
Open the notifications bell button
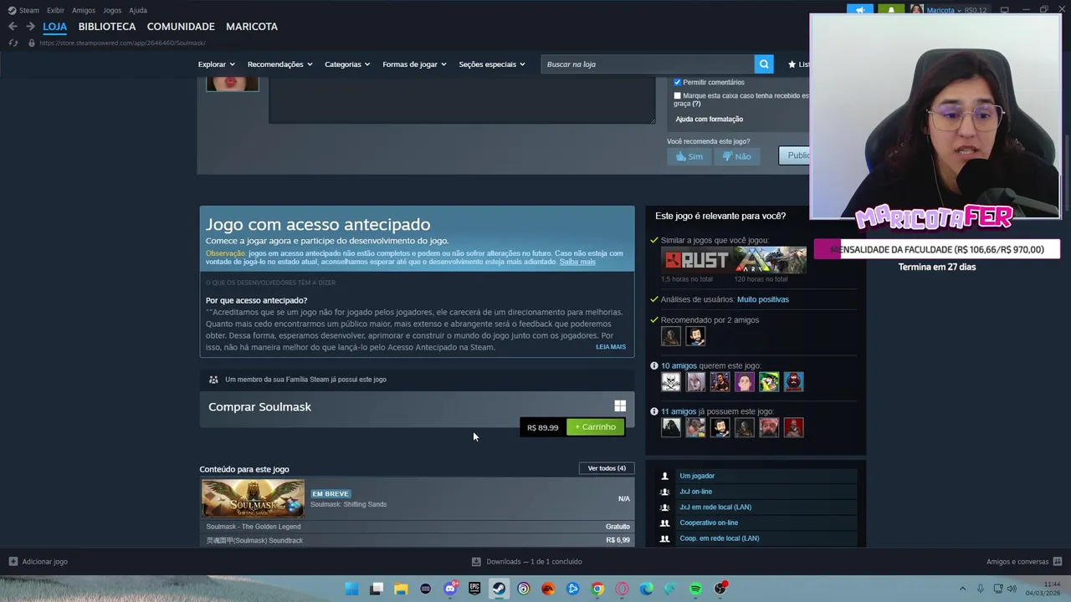pos(891,10)
